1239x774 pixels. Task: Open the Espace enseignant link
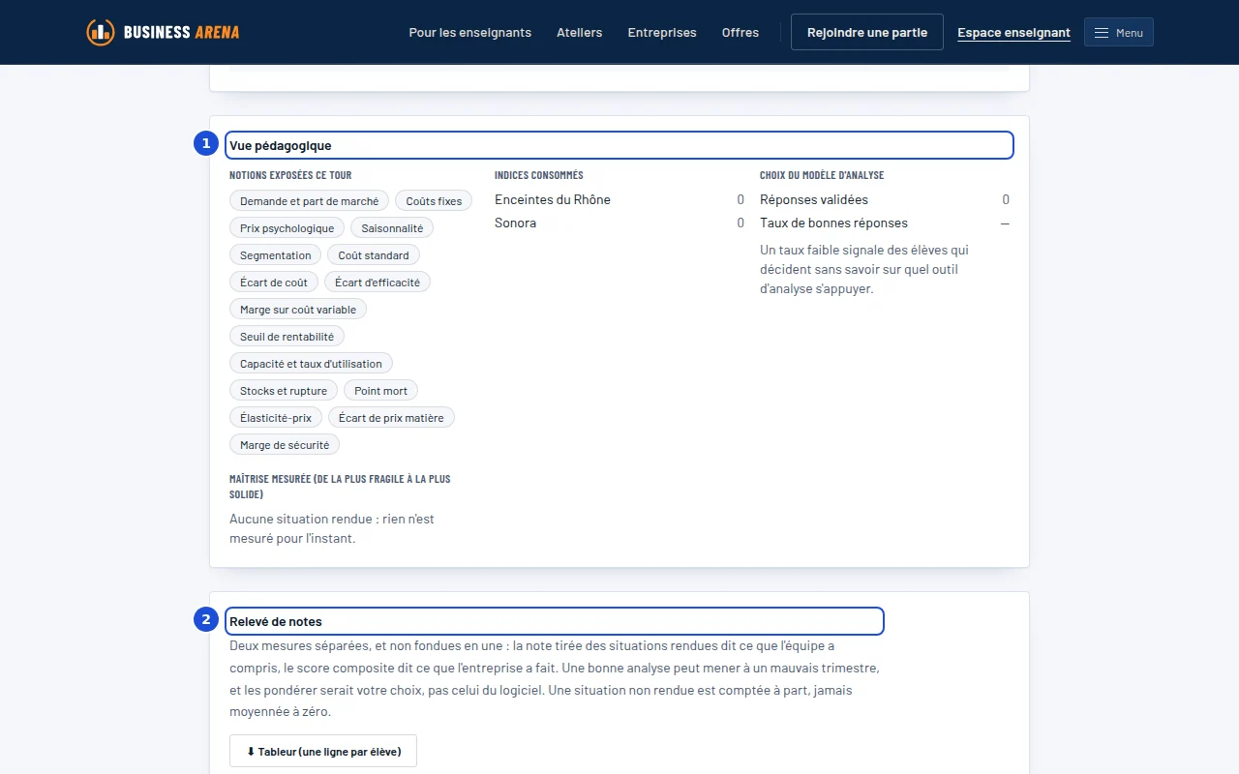[x=1013, y=33]
